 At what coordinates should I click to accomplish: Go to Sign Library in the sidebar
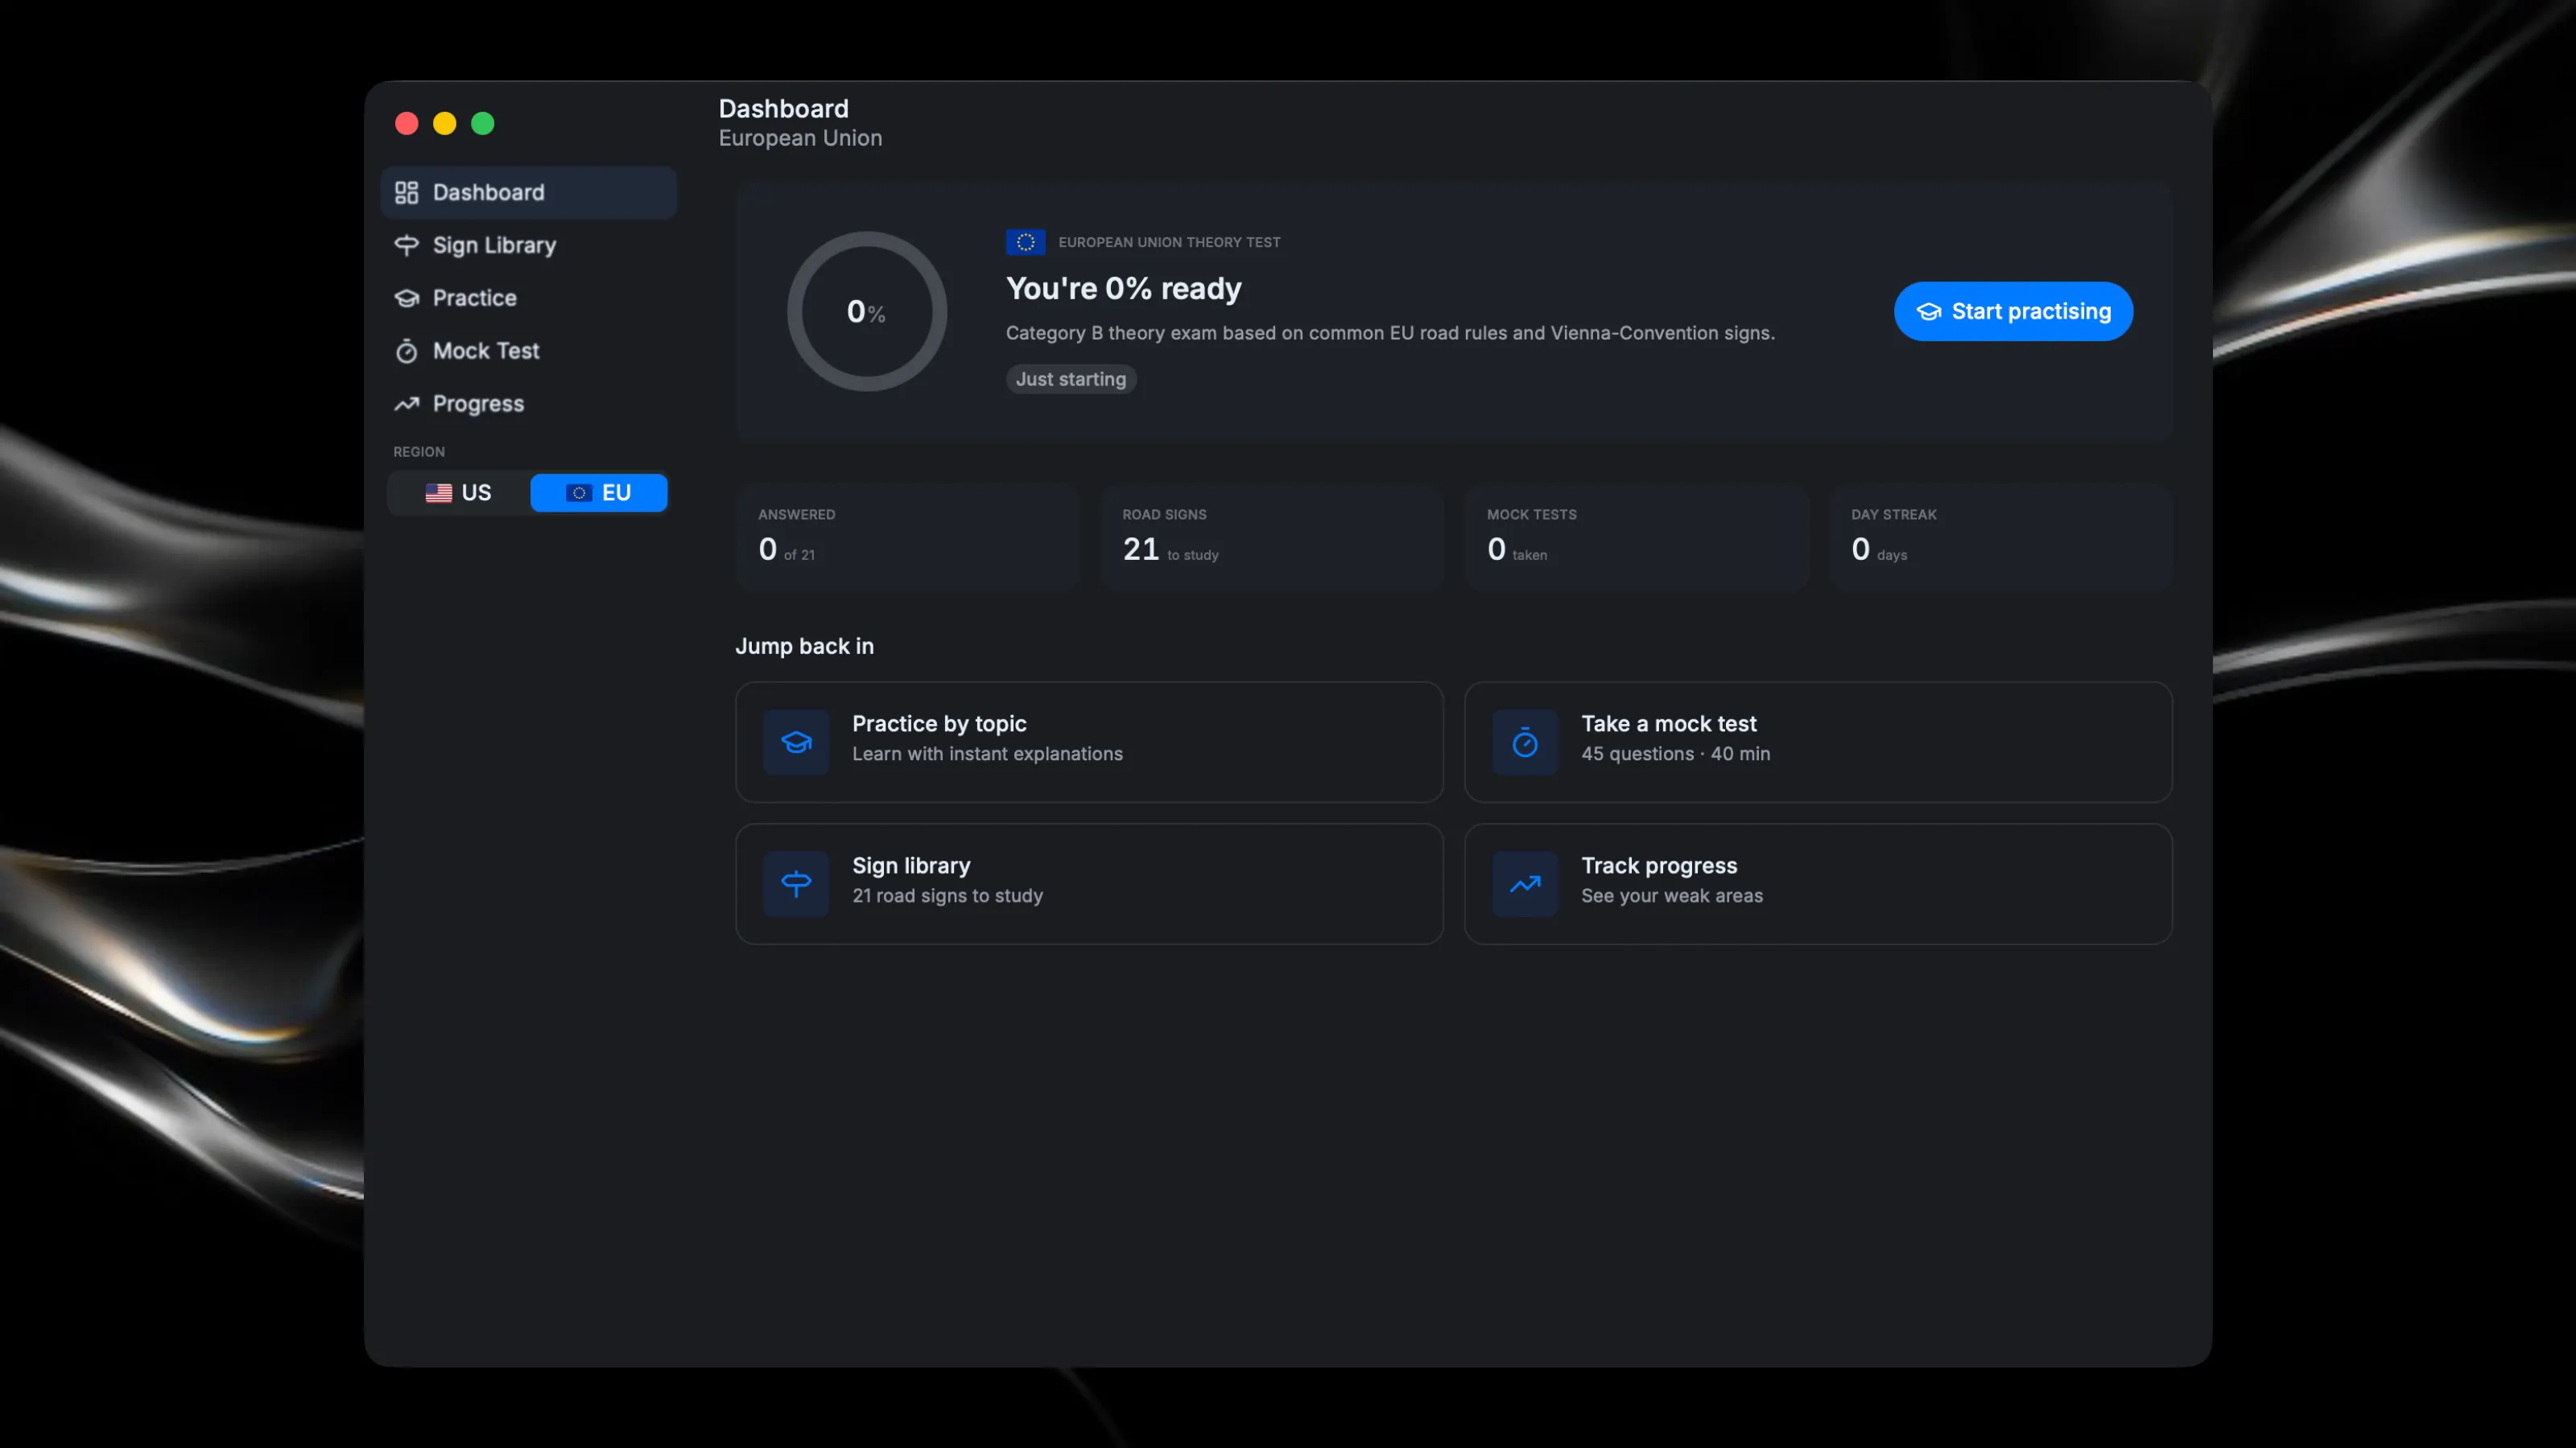tap(528, 245)
